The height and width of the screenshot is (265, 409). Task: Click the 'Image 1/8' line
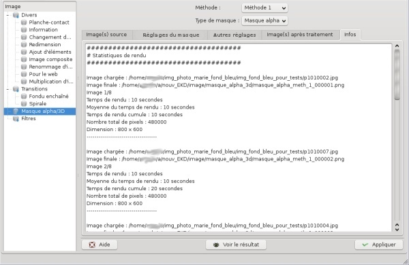point(99,92)
